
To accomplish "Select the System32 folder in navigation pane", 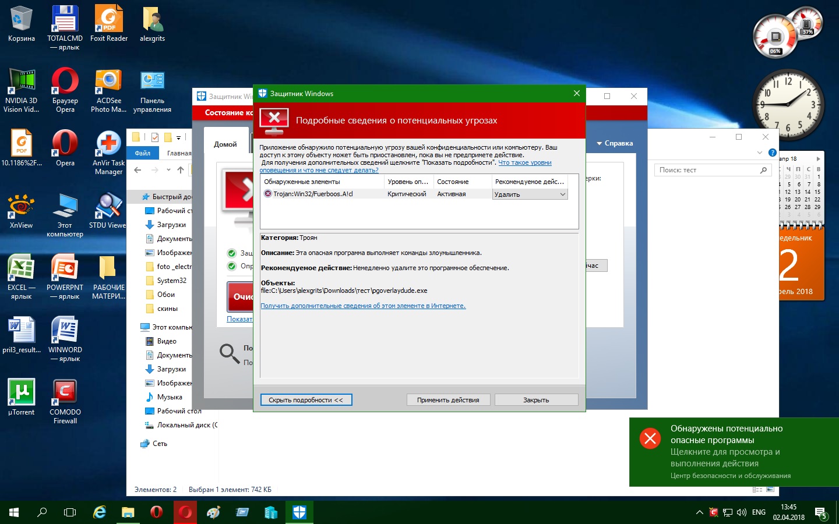I will (x=171, y=281).
